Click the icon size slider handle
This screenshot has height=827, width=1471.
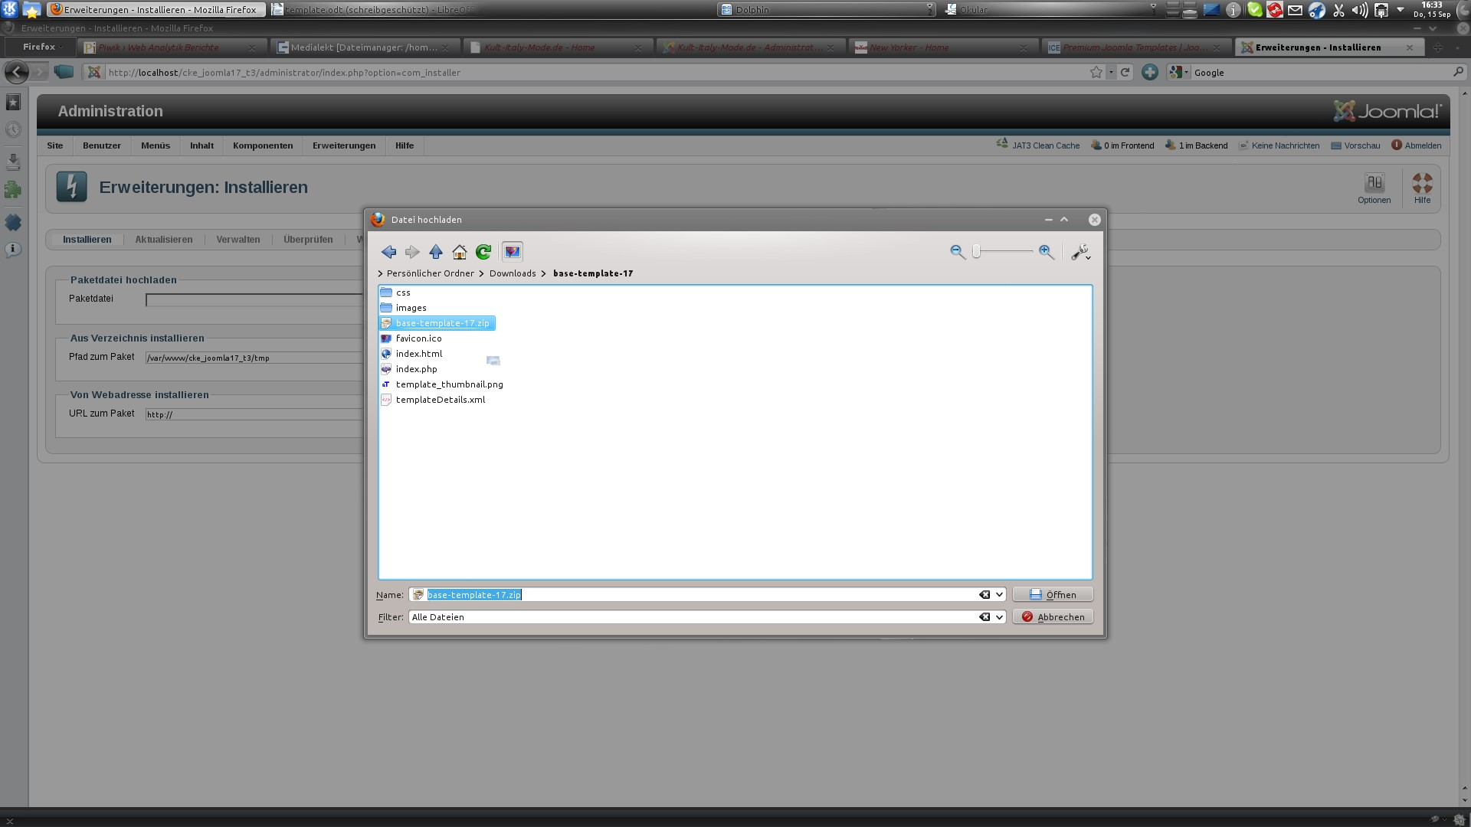point(977,252)
